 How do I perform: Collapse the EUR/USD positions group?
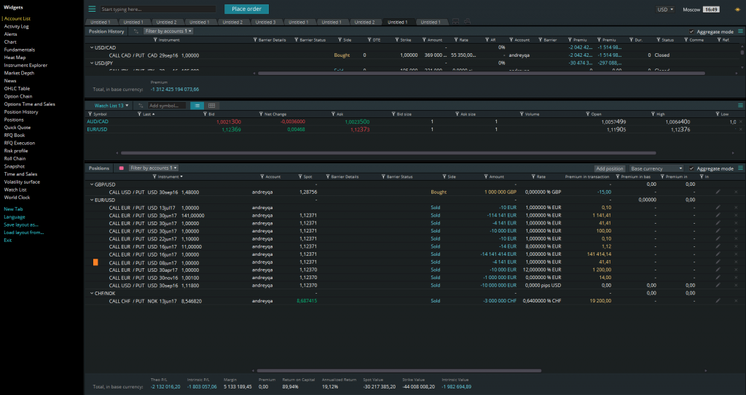(x=92, y=200)
